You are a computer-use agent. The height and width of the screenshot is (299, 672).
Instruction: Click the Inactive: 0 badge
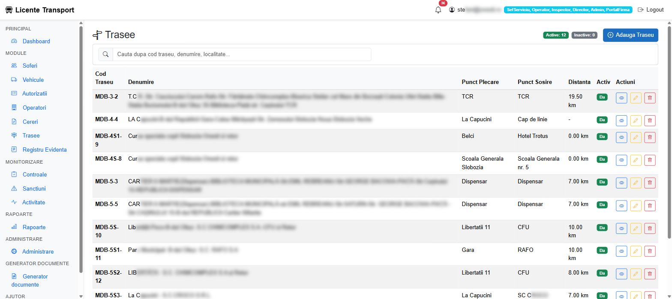585,35
